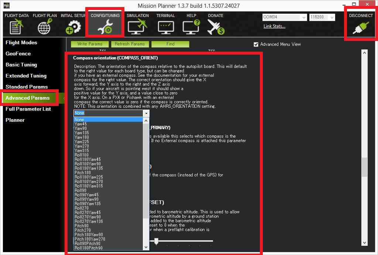Open the Simulation monitor icon
378x255 pixels.
point(137,27)
